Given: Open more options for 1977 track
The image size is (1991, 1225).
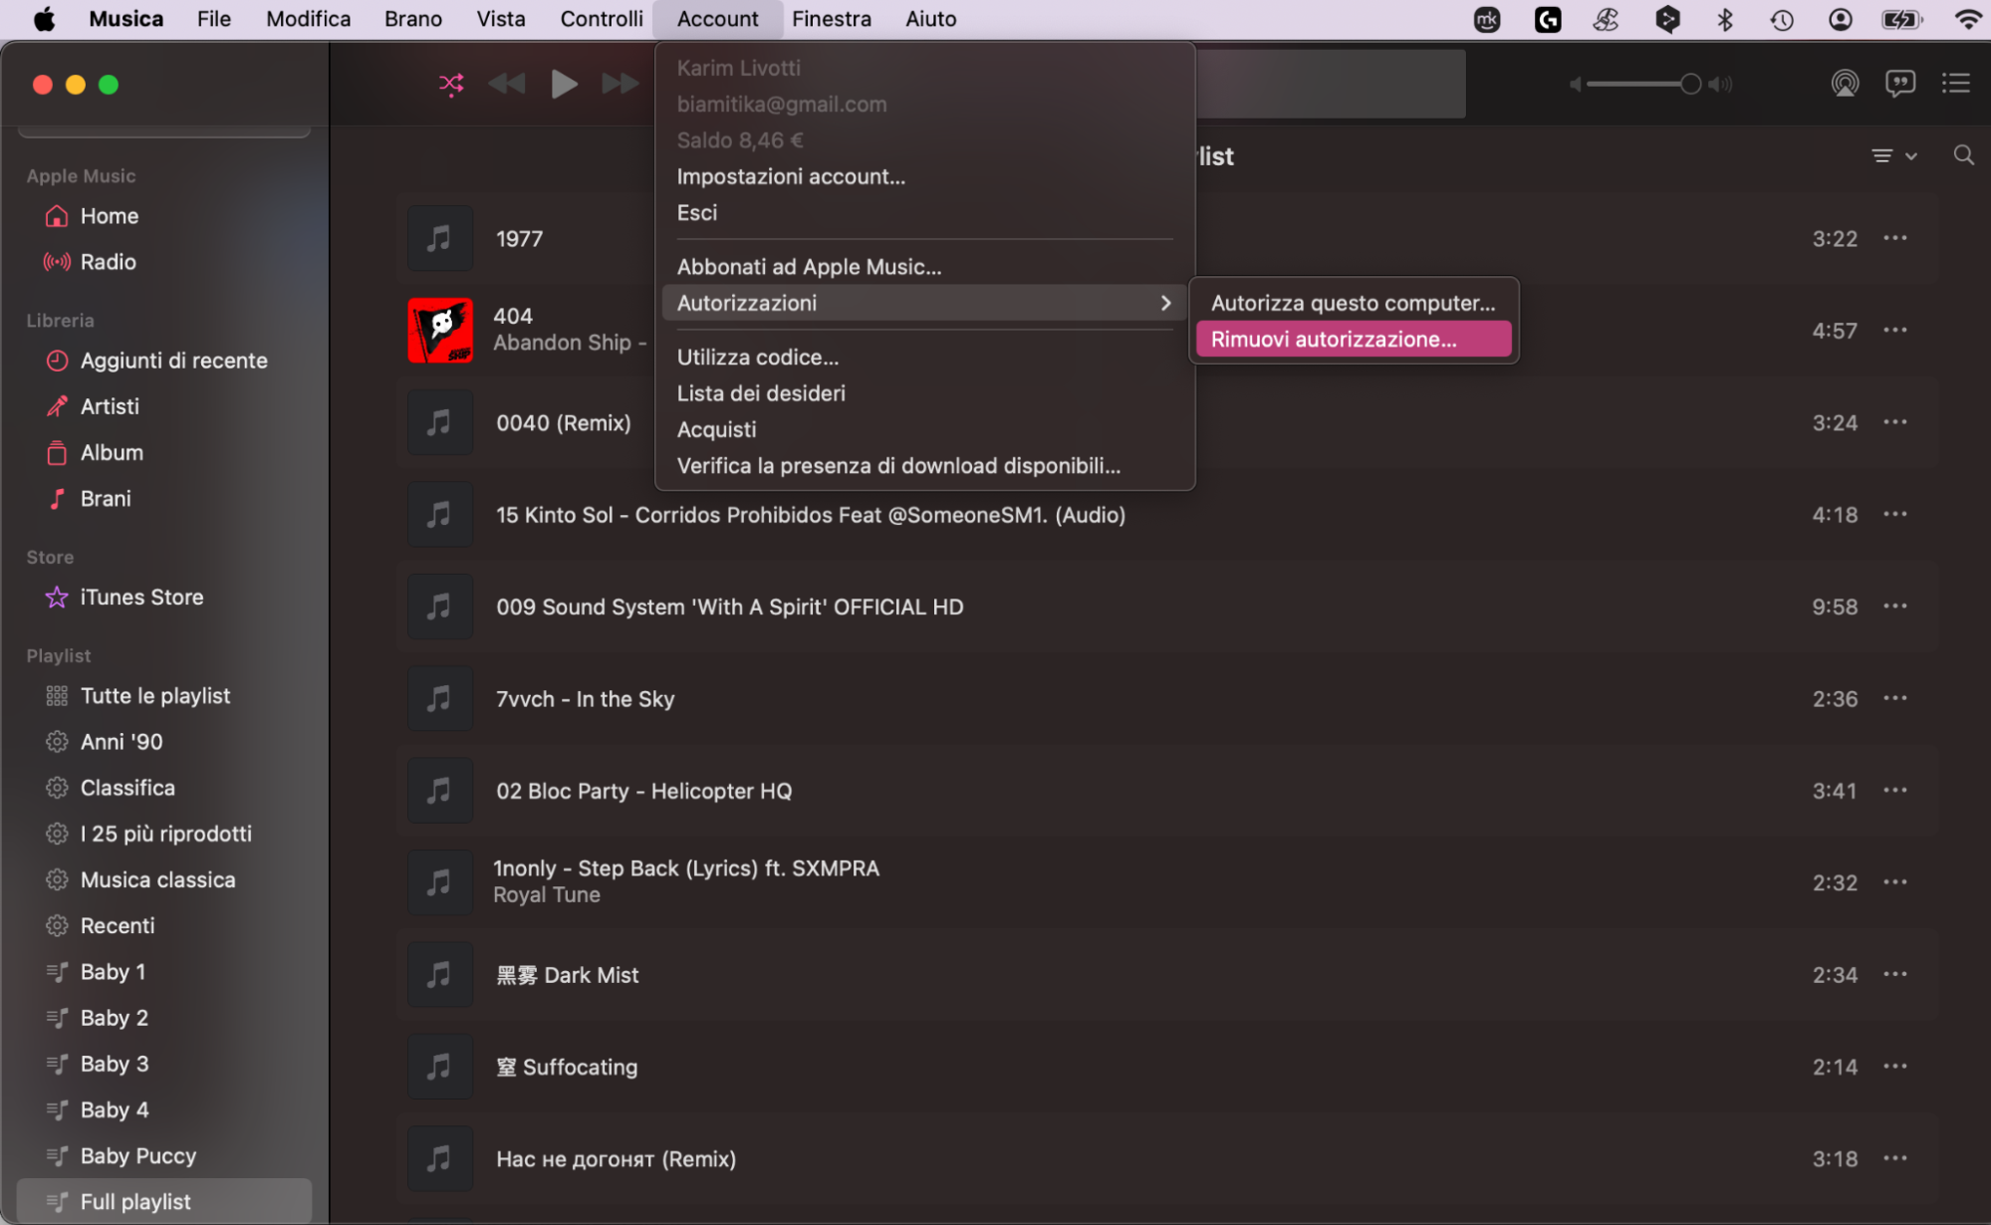Looking at the screenshot, I should [1894, 238].
